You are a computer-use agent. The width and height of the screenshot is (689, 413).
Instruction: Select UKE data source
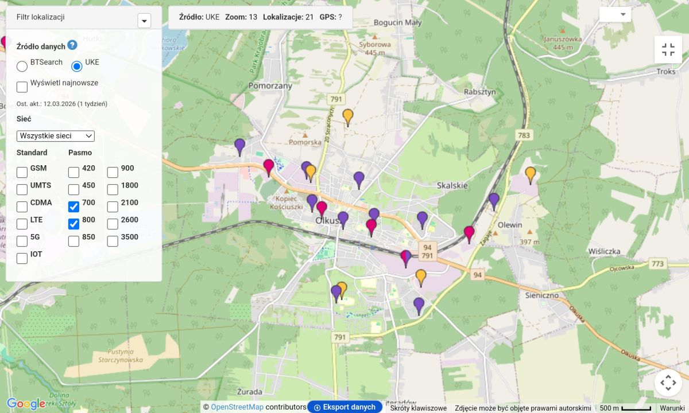[x=77, y=66]
